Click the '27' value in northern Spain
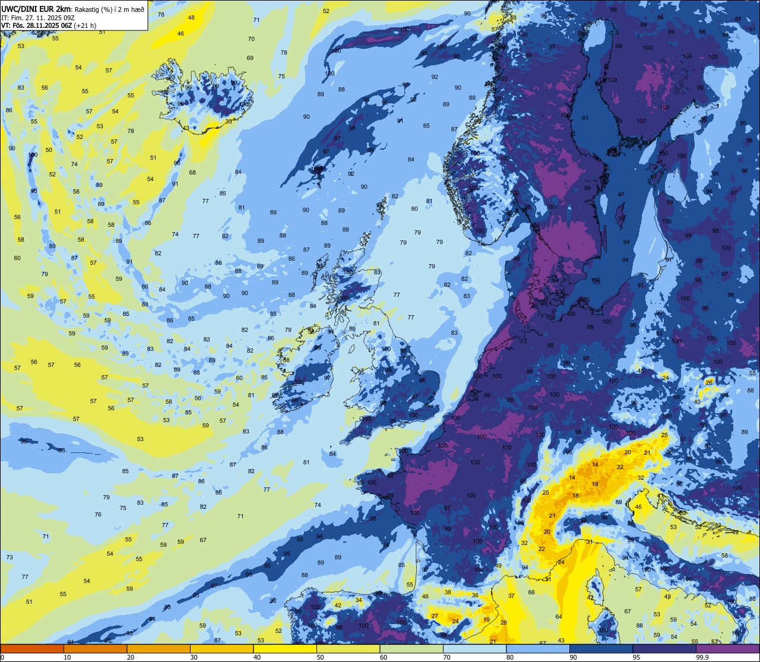Viewport: 760px width, 662px height. coord(435,616)
